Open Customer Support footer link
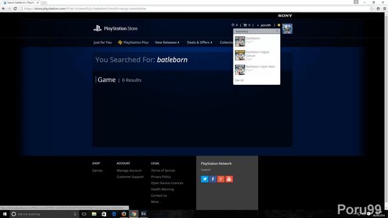Viewport: 388px width, 218px height. [130, 177]
